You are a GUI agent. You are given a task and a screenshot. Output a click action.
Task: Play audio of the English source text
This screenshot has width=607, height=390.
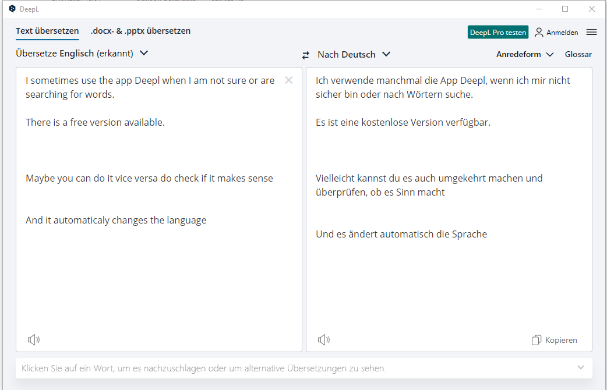(x=34, y=340)
